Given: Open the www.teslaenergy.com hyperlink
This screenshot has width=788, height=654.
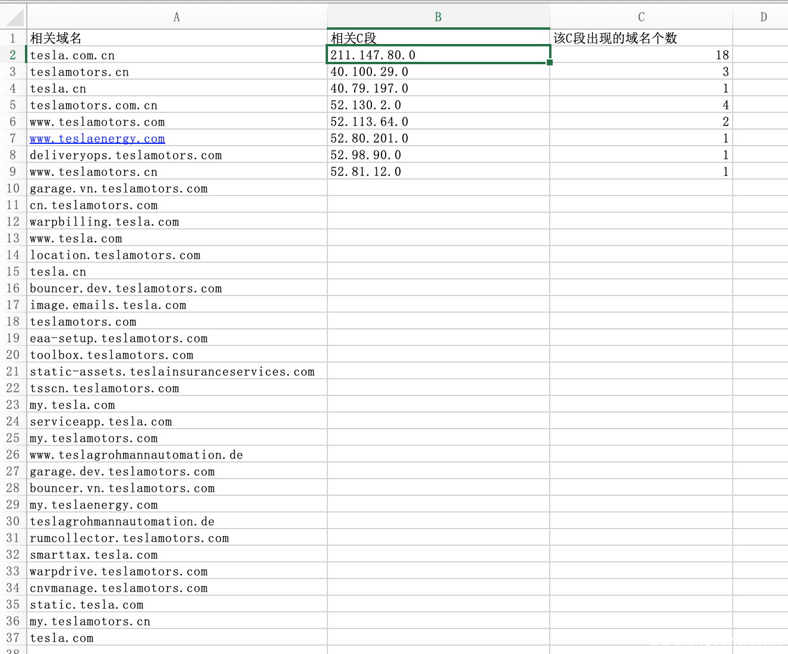Looking at the screenshot, I should point(97,139).
